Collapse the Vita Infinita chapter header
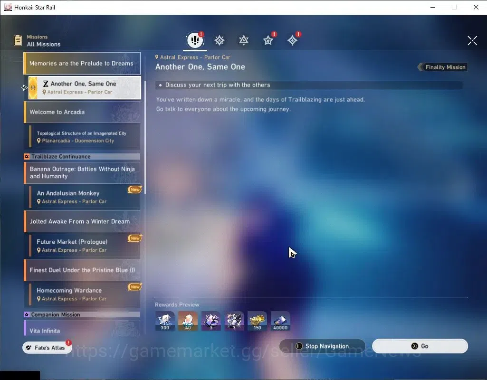487x380 pixels. tap(82, 329)
